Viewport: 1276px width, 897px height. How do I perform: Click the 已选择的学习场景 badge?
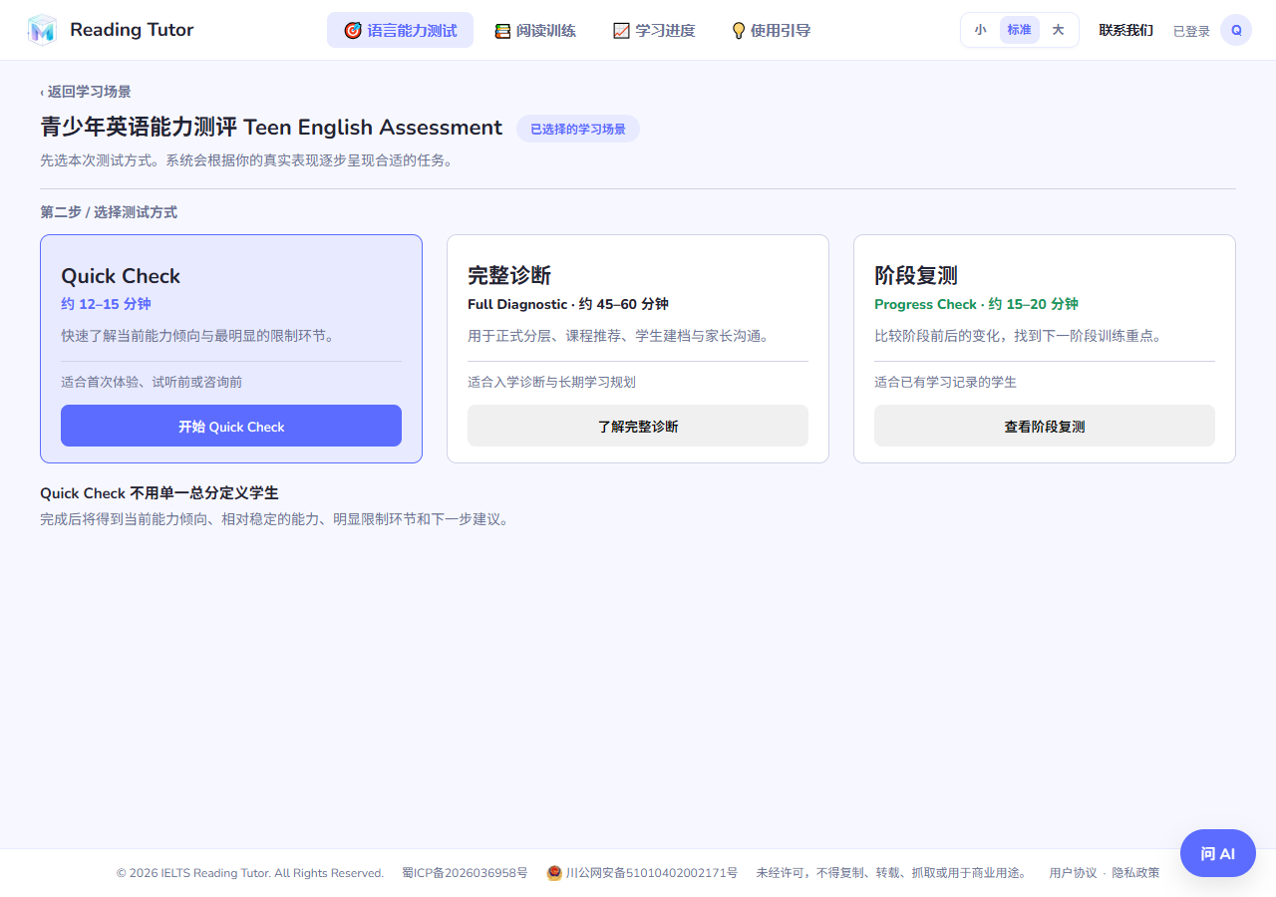tap(578, 129)
